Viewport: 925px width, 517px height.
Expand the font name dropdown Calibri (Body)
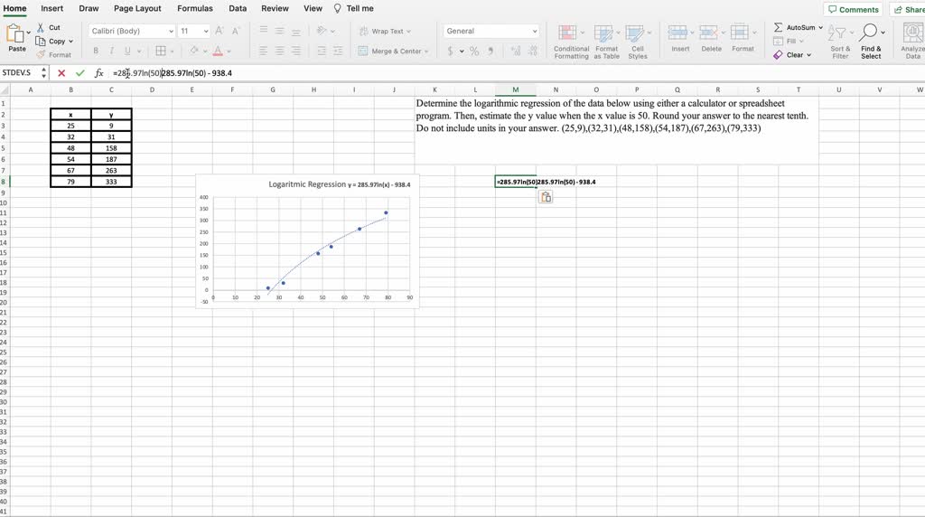point(171,31)
